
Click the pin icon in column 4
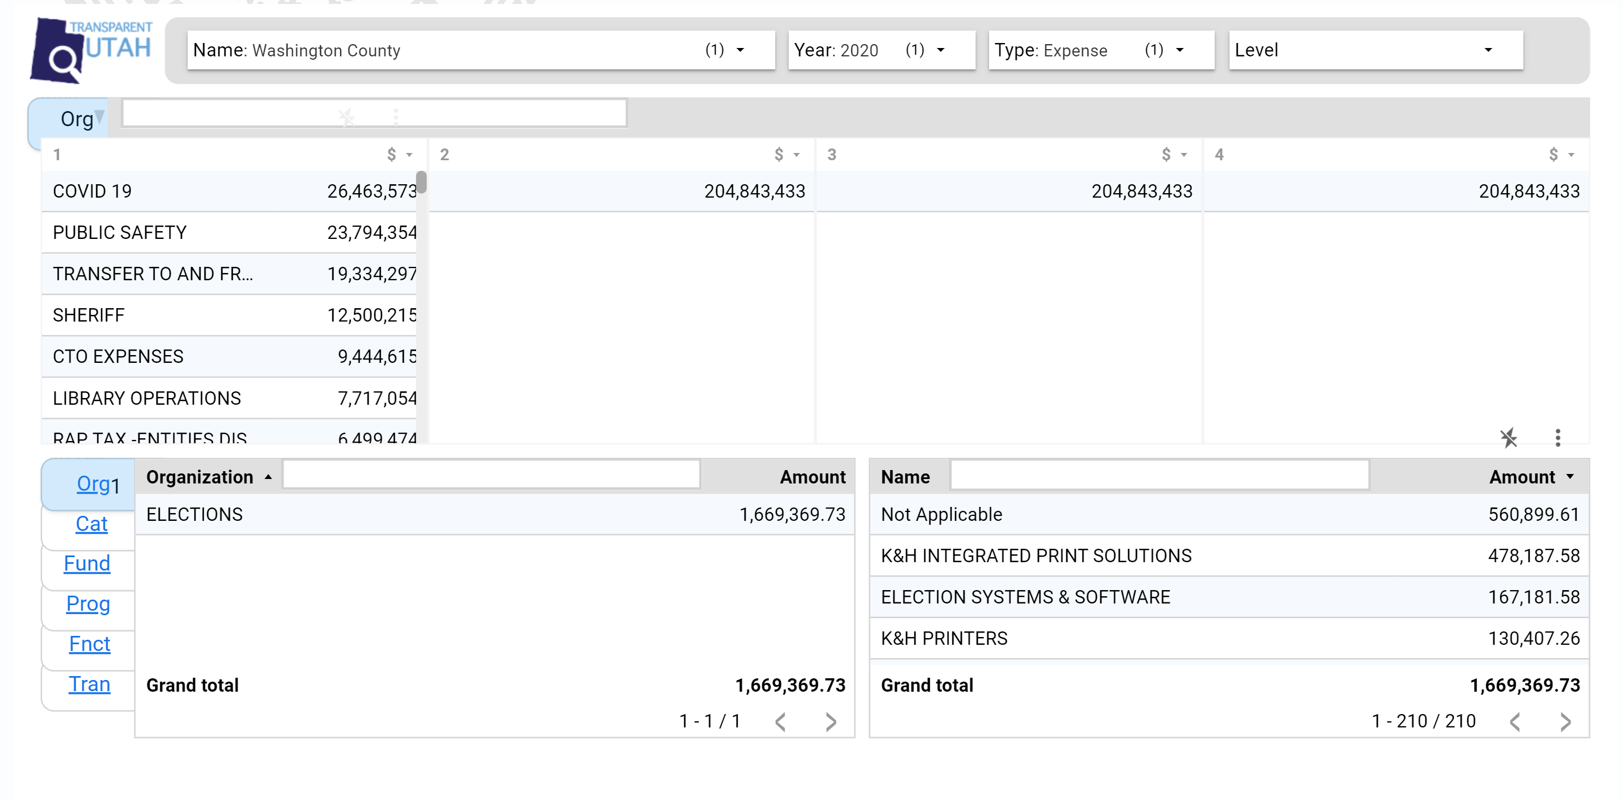(x=1509, y=438)
